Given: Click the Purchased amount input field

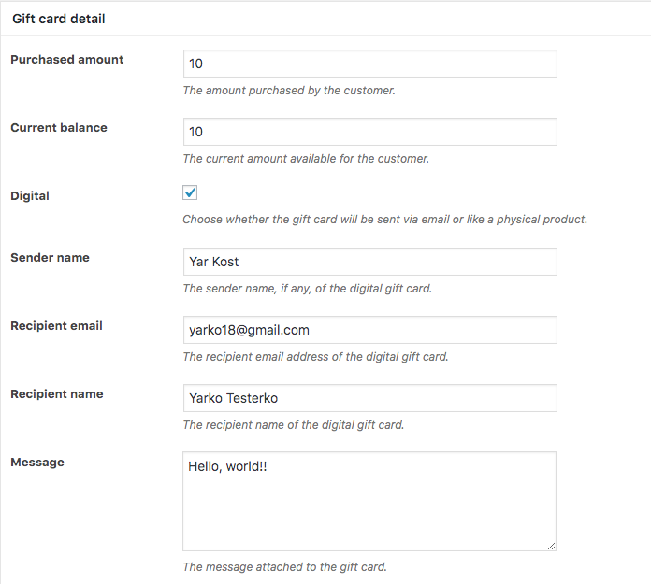Looking at the screenshot, I should (x=369, y=64).
